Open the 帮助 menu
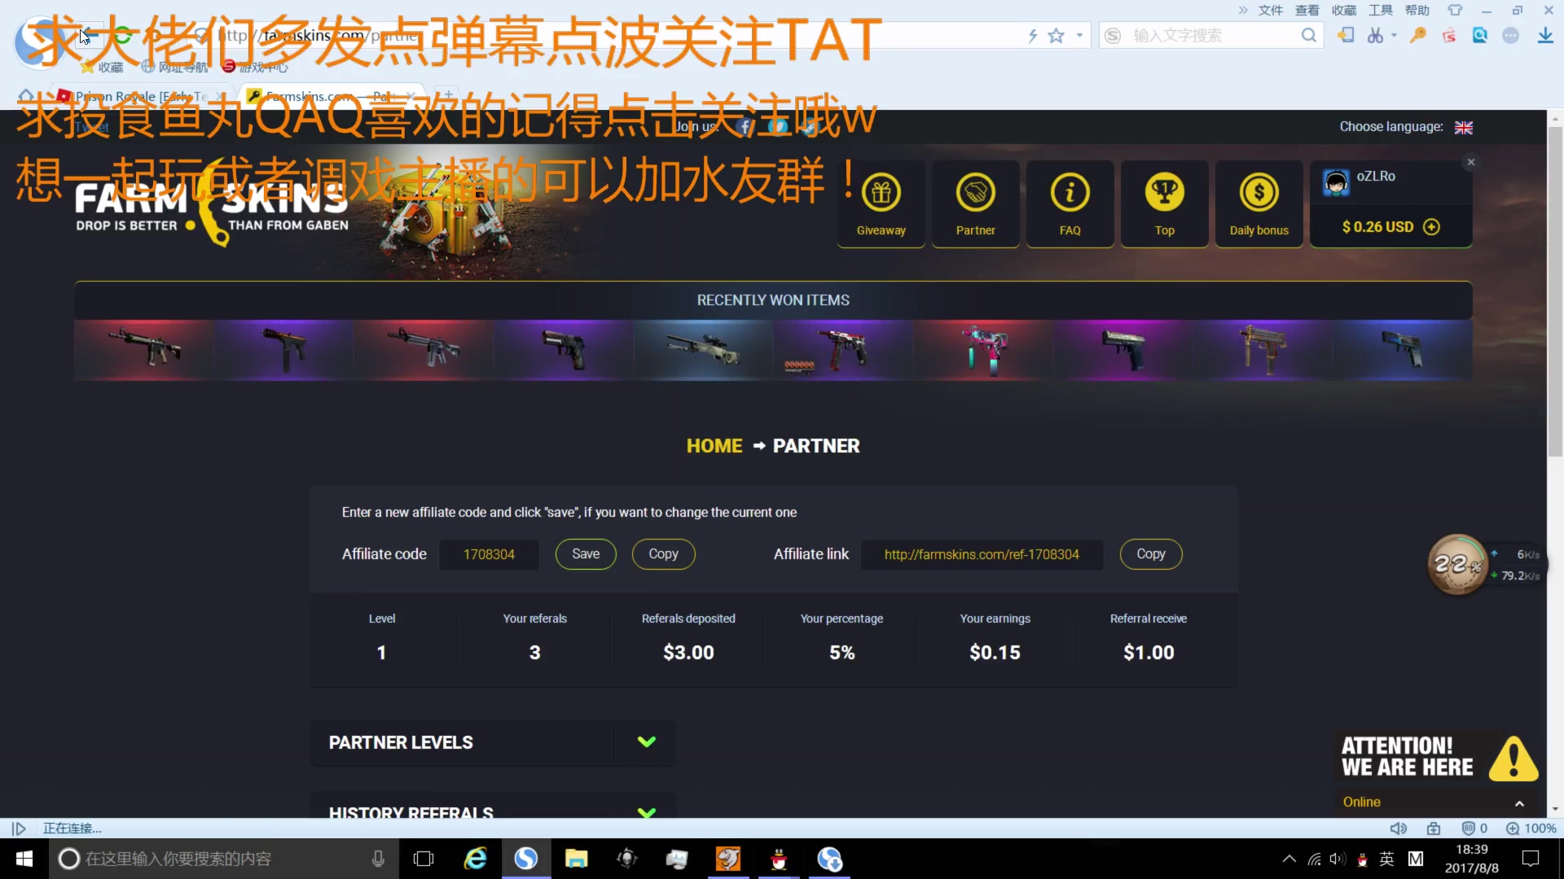 1417,10
